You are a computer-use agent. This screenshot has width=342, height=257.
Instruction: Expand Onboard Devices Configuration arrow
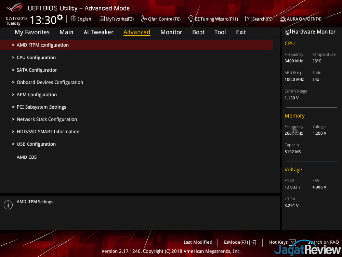(13, 82)
